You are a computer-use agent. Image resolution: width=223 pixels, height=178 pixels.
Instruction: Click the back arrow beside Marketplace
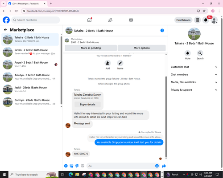[5, 30]
